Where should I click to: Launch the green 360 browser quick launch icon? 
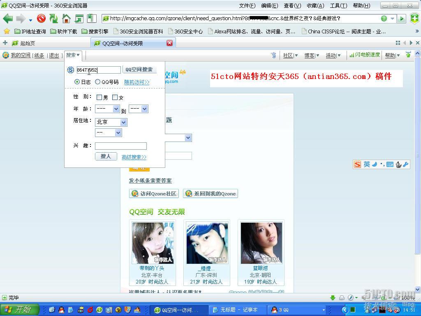(x=99, y=310)
